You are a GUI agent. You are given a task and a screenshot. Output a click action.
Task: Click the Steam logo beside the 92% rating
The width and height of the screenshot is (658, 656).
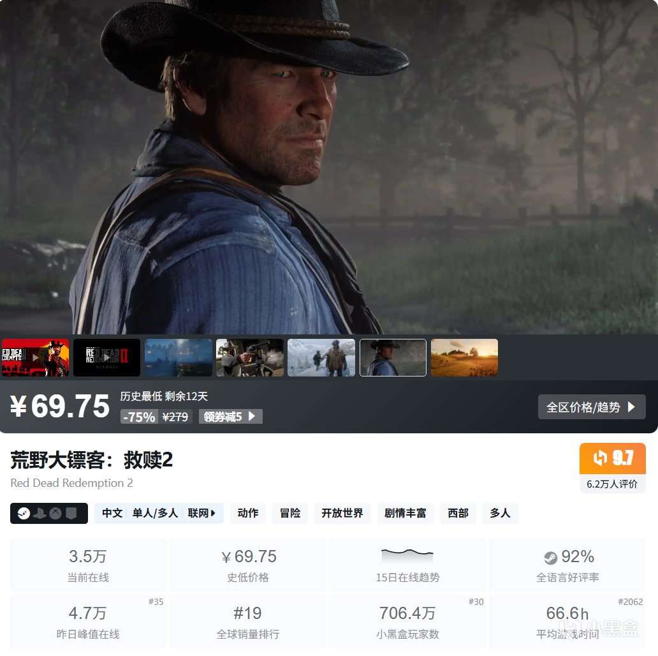551,558
